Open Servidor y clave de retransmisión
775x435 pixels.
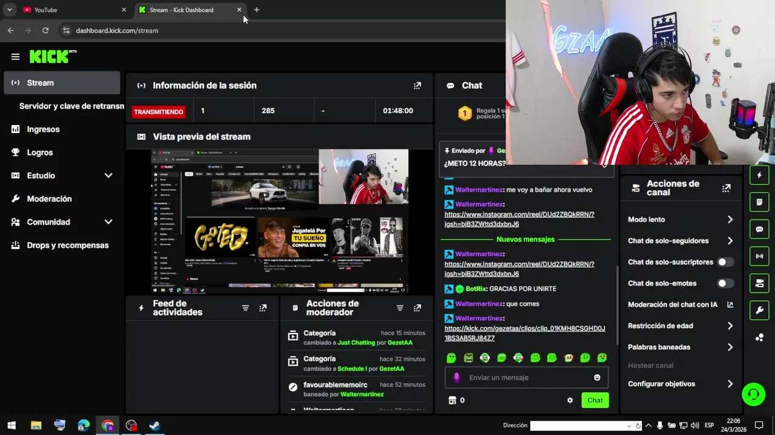[x=71, y=106]
